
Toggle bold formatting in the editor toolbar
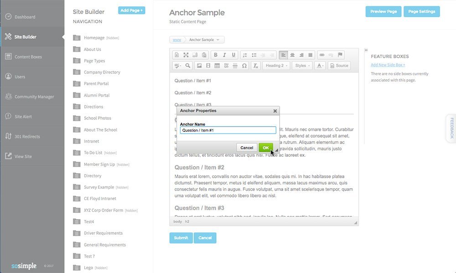tap(216, 55)
